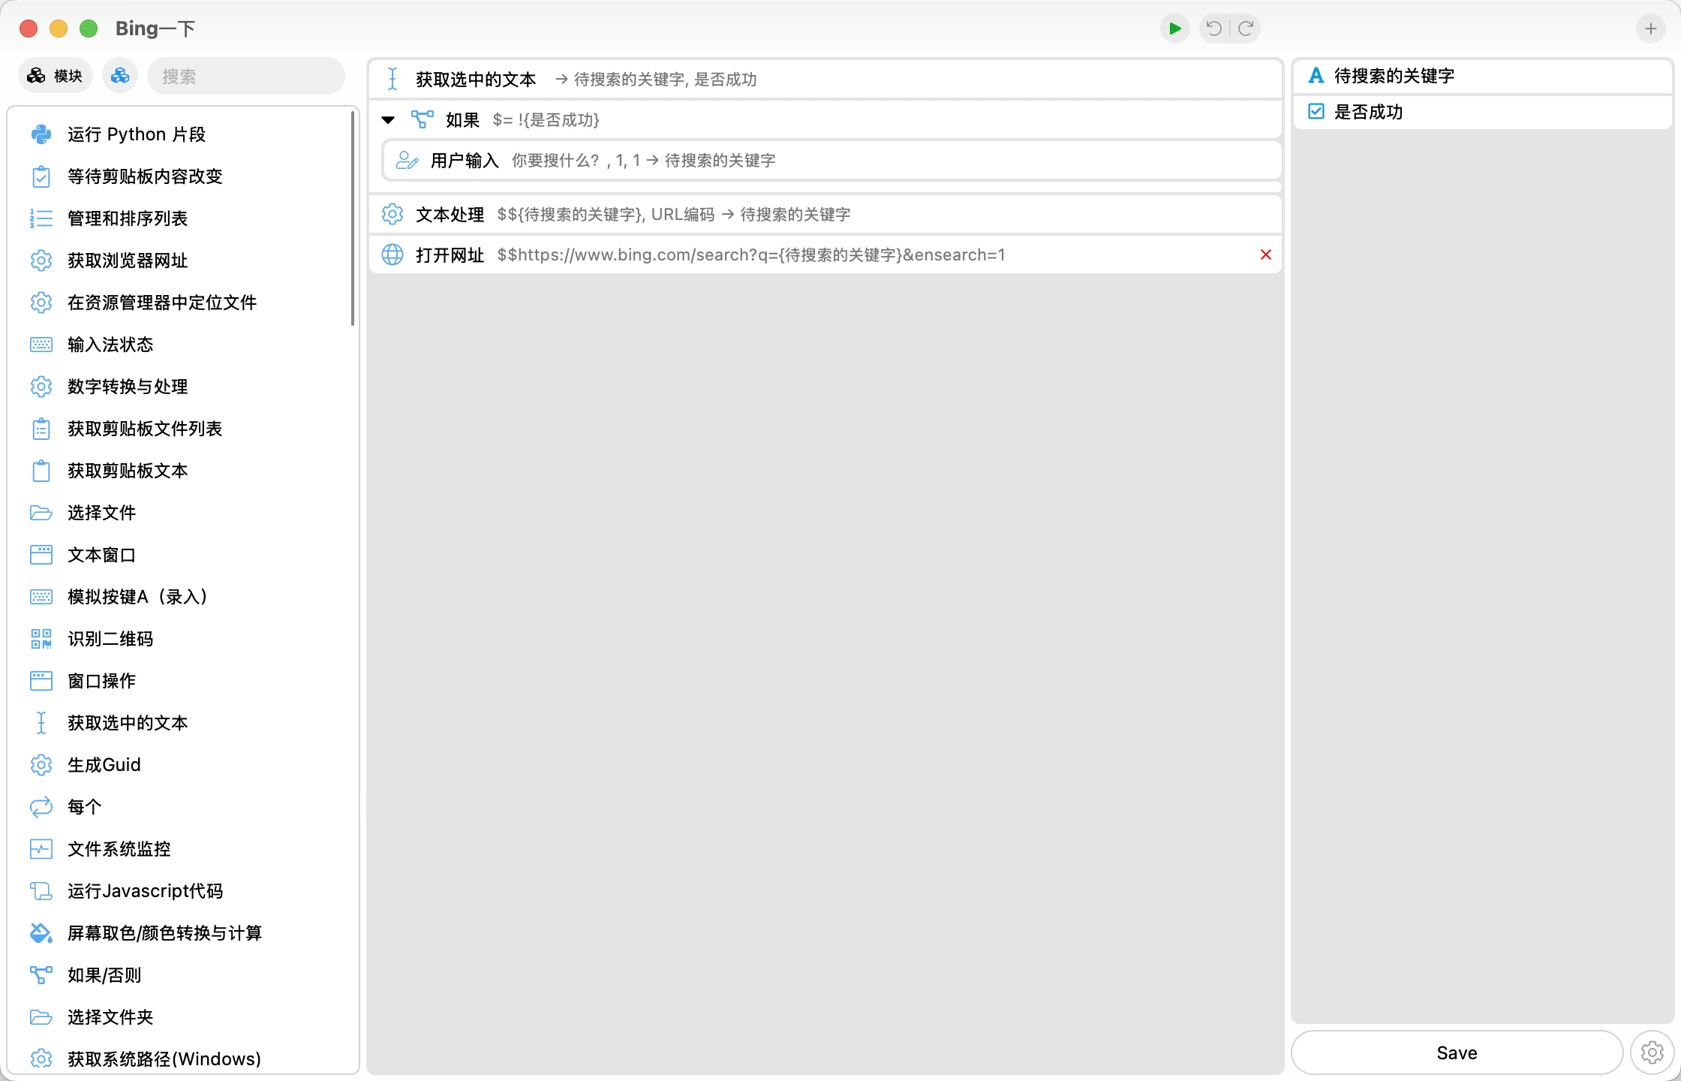
Task: Click the module list scrollbar
Action: [352, 218]
